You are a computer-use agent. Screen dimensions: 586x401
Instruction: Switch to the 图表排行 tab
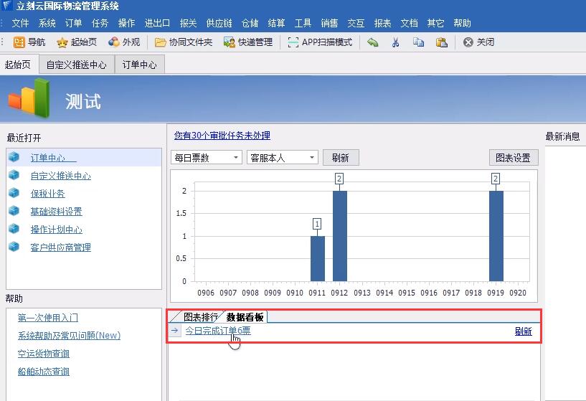click(200, 317)
